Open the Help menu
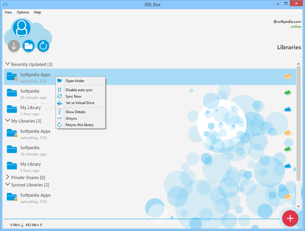The height and width of the screenshot is (231, 305). (x=37, y=12)
